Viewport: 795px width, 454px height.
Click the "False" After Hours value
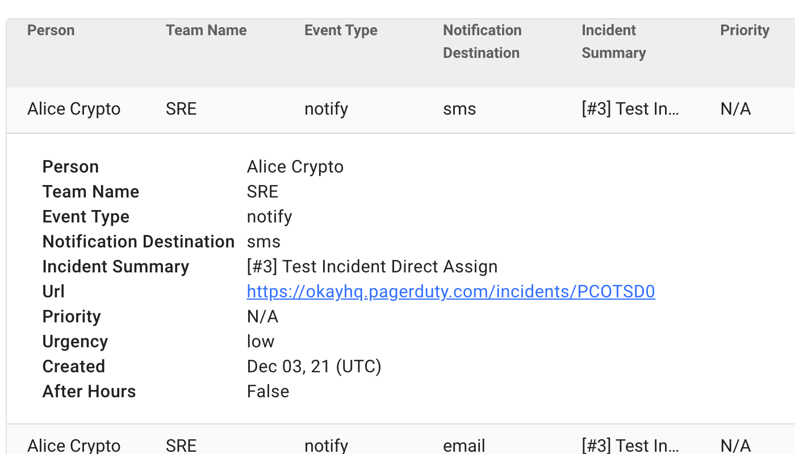[268, 392]
